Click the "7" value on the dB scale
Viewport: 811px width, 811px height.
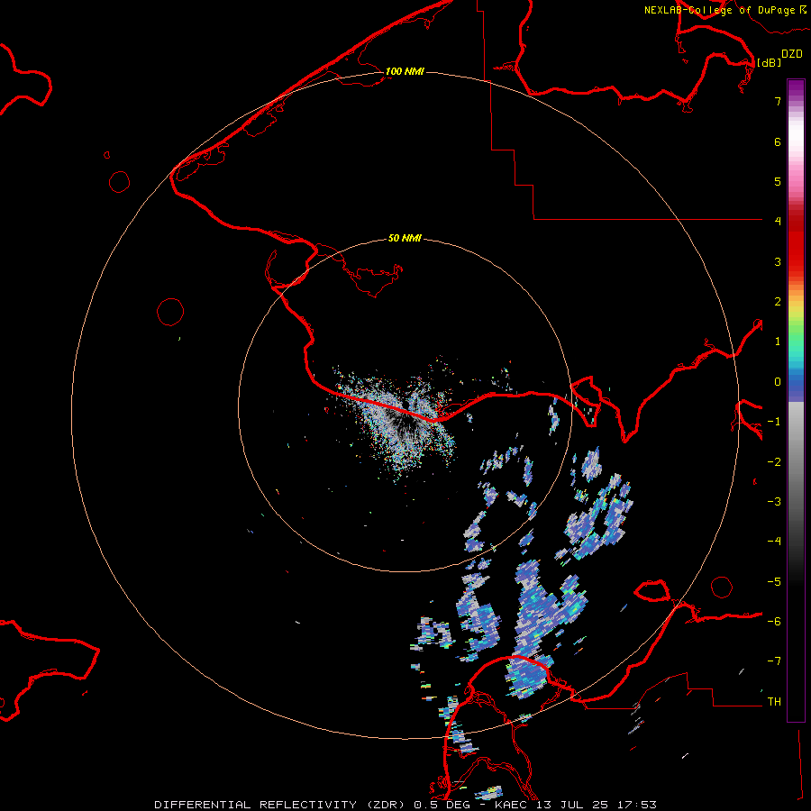778,101
